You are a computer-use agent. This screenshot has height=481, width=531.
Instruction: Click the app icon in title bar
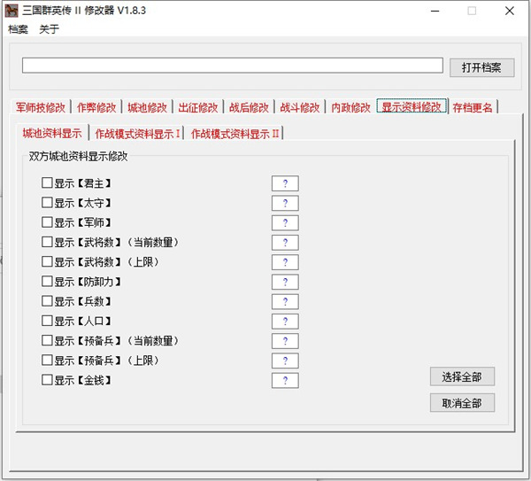(12, 11)
